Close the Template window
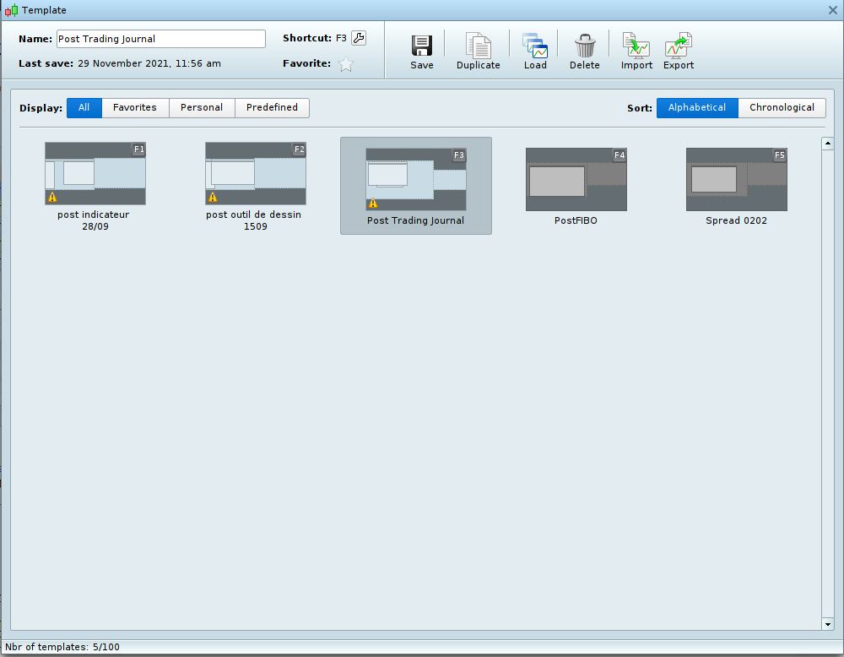 833,9
